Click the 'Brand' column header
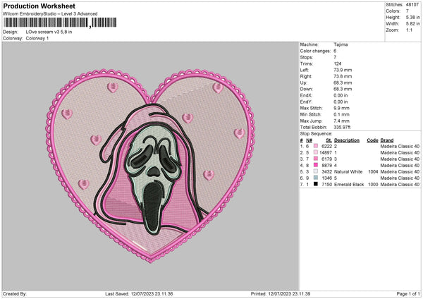The width and height of the screenshot is (423, 299). pos(387,140)
